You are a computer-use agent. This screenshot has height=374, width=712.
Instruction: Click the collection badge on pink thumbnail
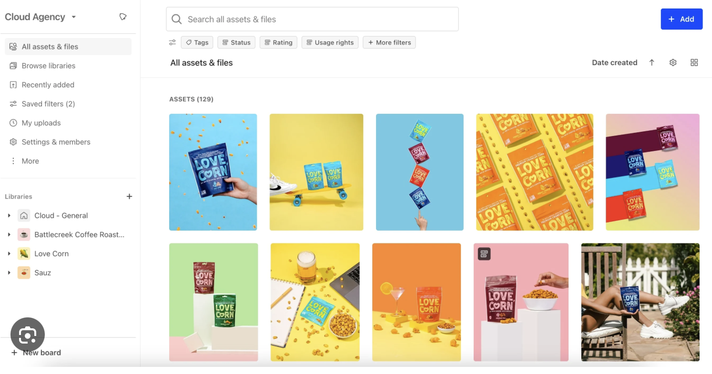pyautogui.click(x=484, y=254)
